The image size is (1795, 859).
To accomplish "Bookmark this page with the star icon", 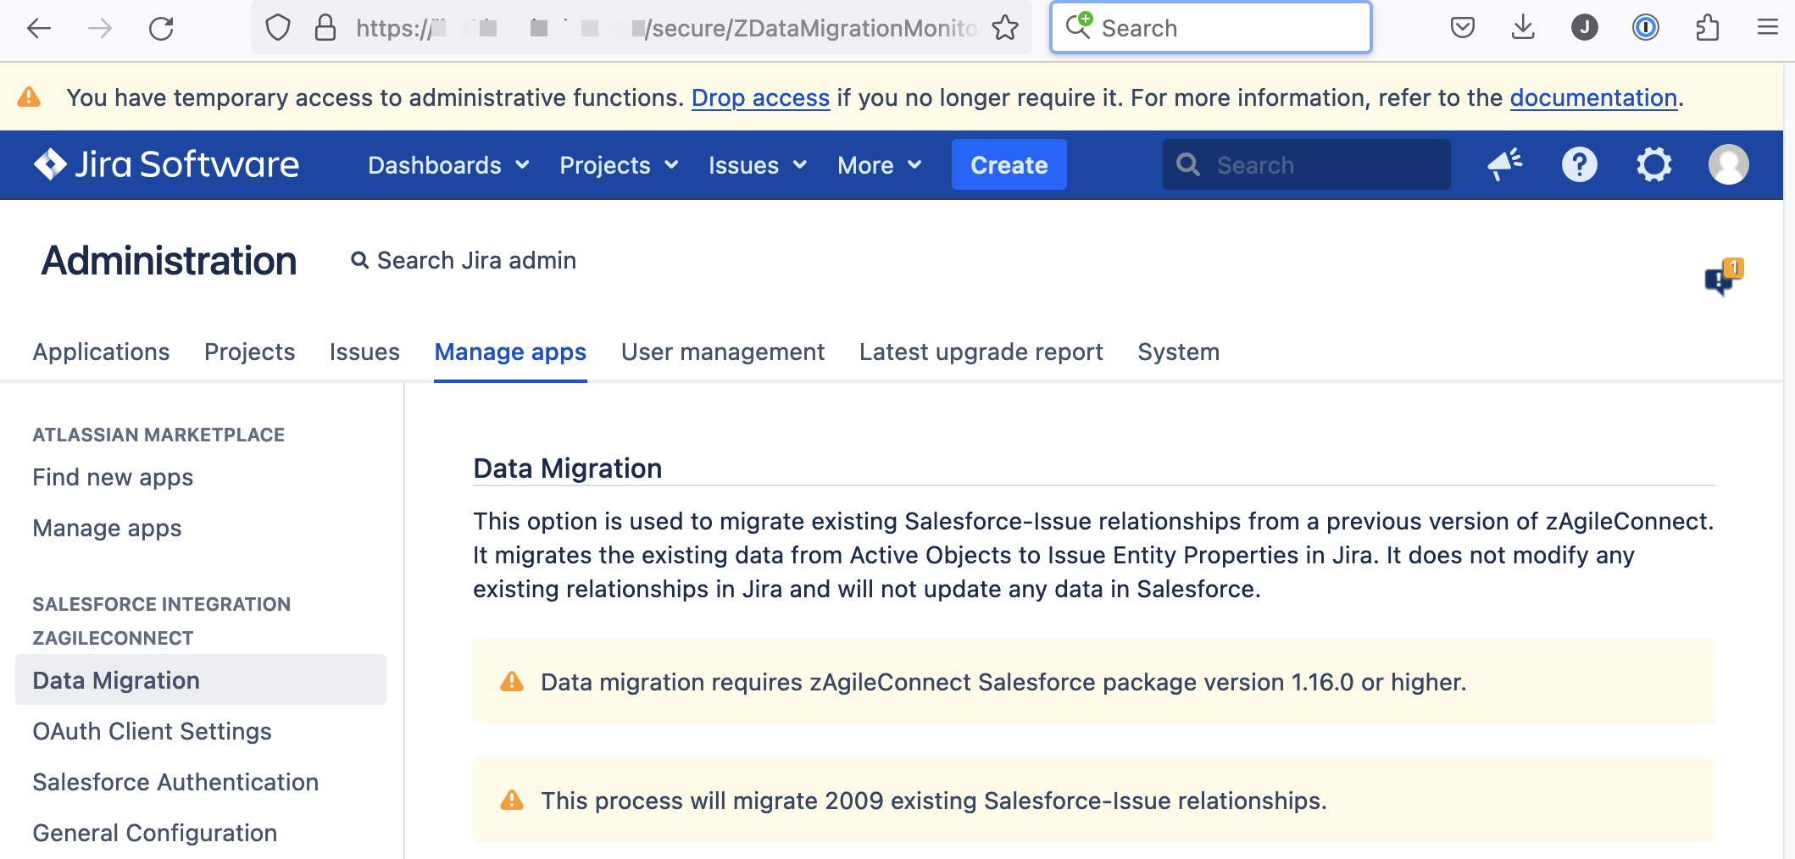I will point(1005,28).
